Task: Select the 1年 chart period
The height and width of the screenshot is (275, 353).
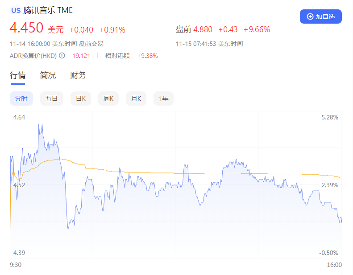Action: point(163,99)
